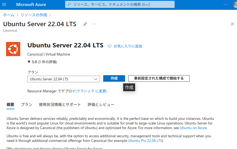Screen dimensions: 237x149
Task: Click Canonical | Virtual Machine text
Action: (49, 54)
